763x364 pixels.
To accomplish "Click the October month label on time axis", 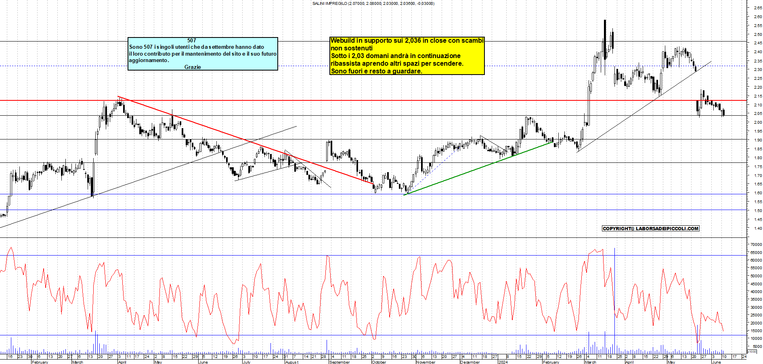I will point(379,362).
